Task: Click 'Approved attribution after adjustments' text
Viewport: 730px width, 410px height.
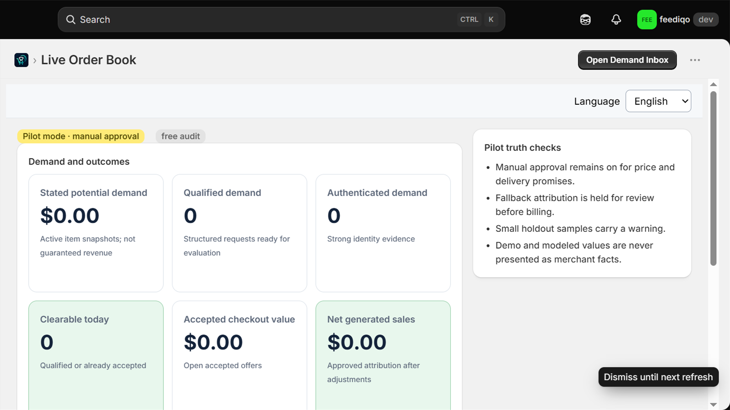Action: tap(373, 372)
